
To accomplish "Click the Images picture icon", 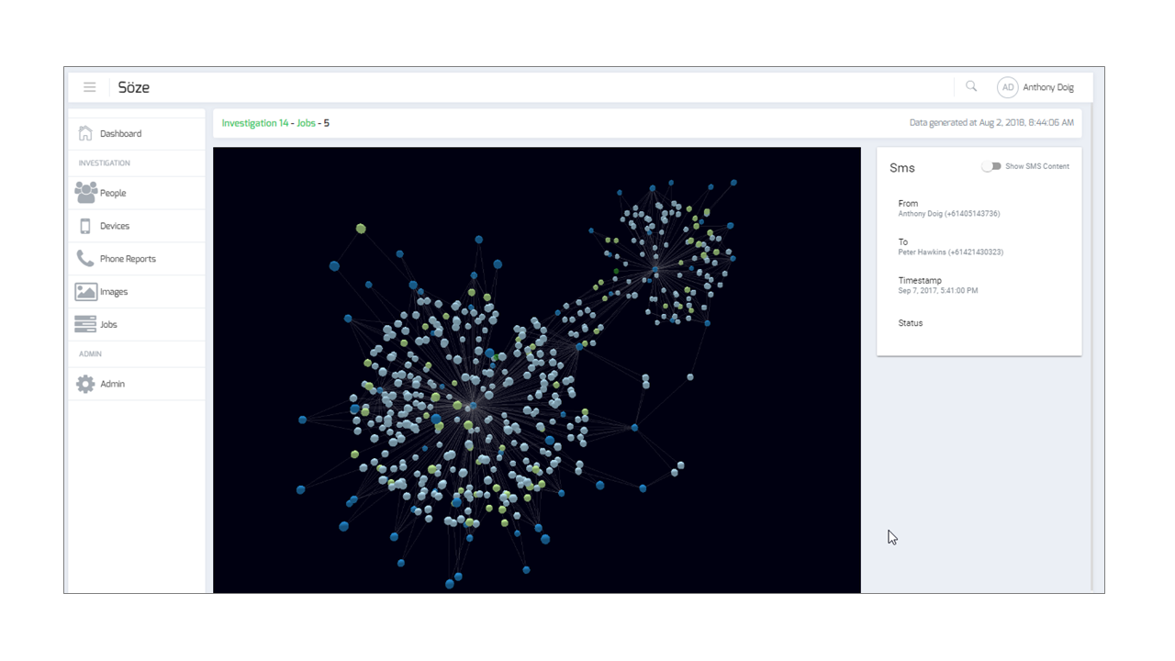I will click(85, 292).
